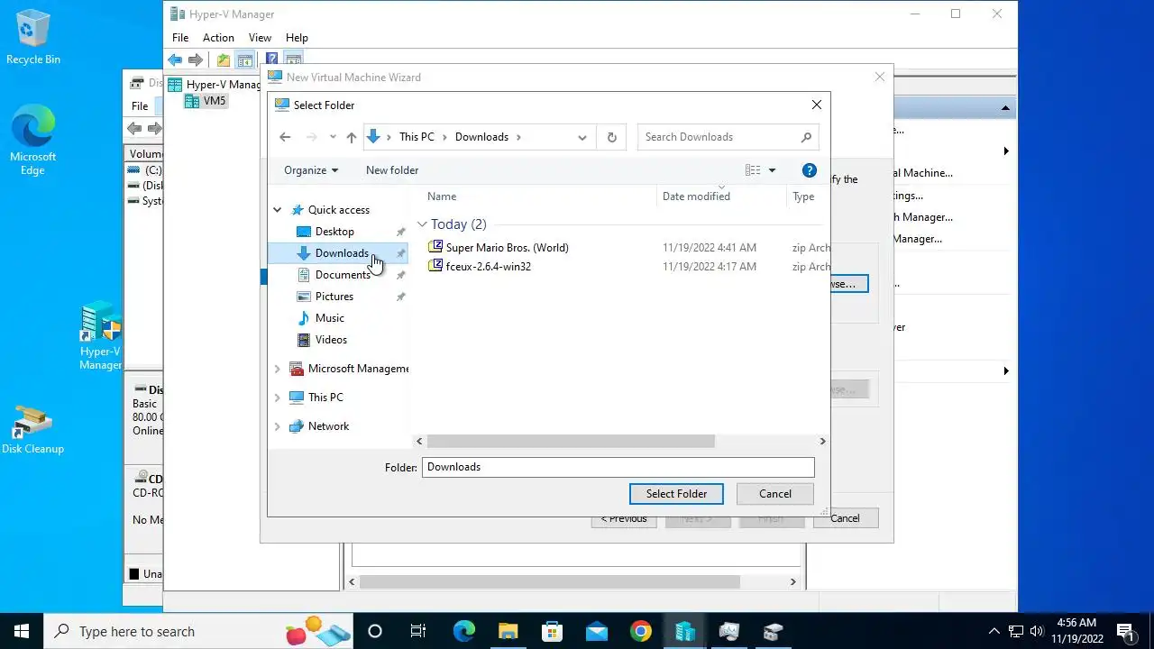Click the Start button
The width and height of the screenshot is (1154, 649).
22,631
